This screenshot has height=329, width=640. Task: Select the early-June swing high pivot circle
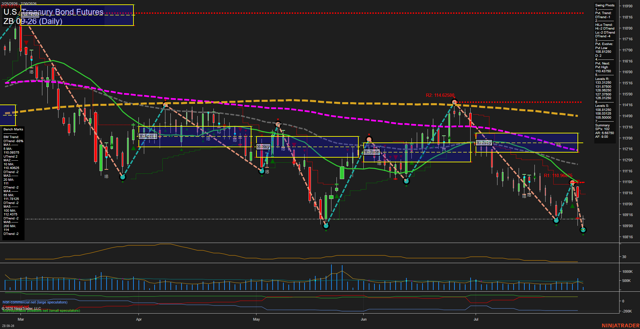tap(369, 139)
